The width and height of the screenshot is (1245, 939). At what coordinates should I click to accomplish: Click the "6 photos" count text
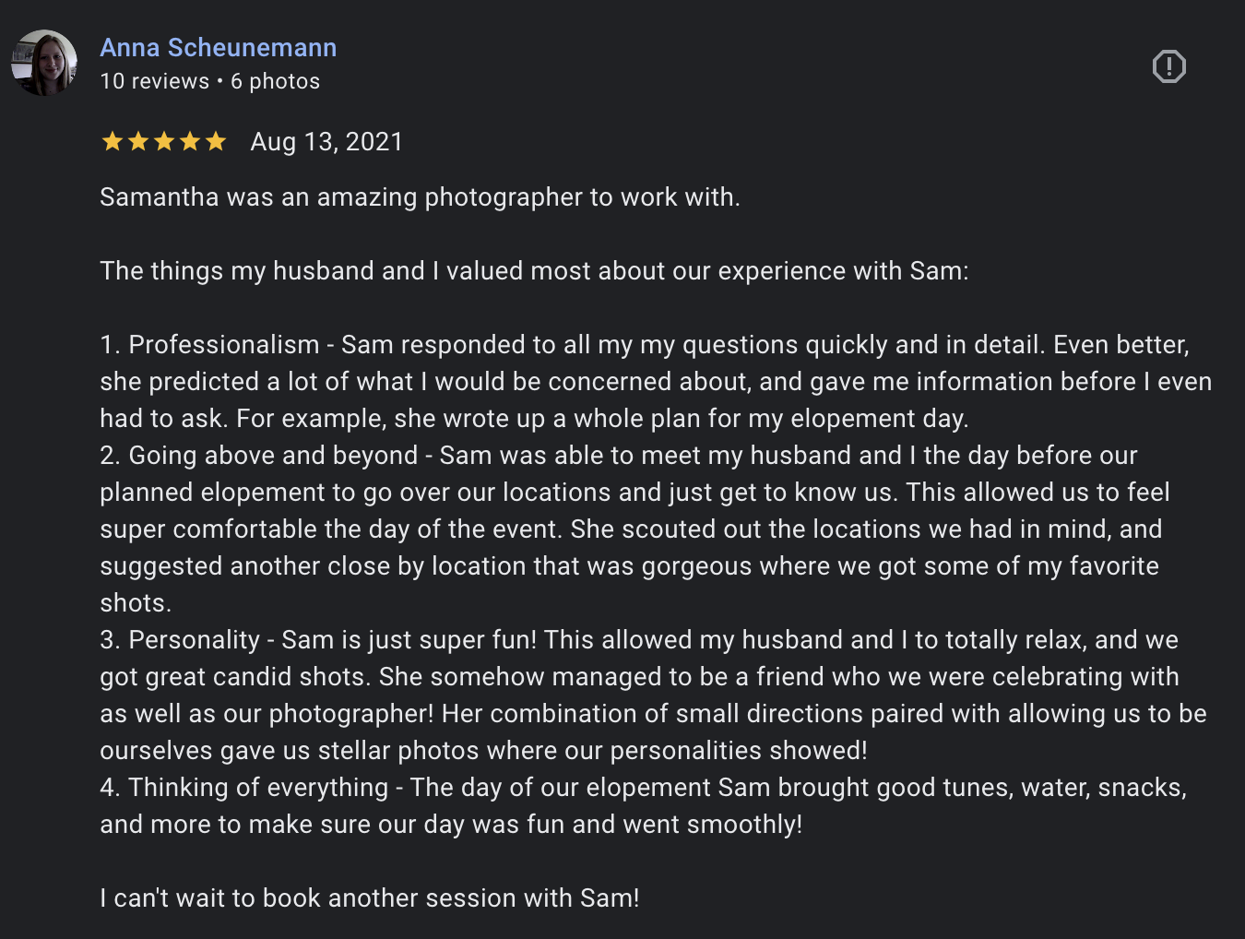(275, 81)
